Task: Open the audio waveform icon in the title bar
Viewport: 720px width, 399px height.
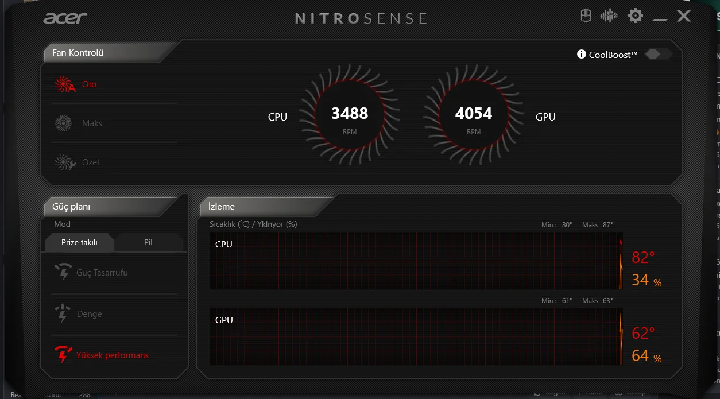Action: (x=609, y=16)
